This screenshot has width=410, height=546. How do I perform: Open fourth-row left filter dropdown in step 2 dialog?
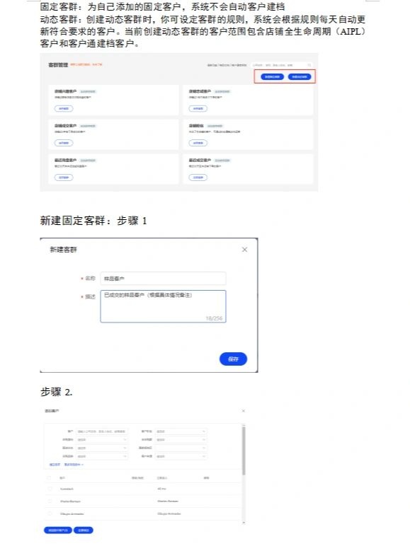(102, 456)
